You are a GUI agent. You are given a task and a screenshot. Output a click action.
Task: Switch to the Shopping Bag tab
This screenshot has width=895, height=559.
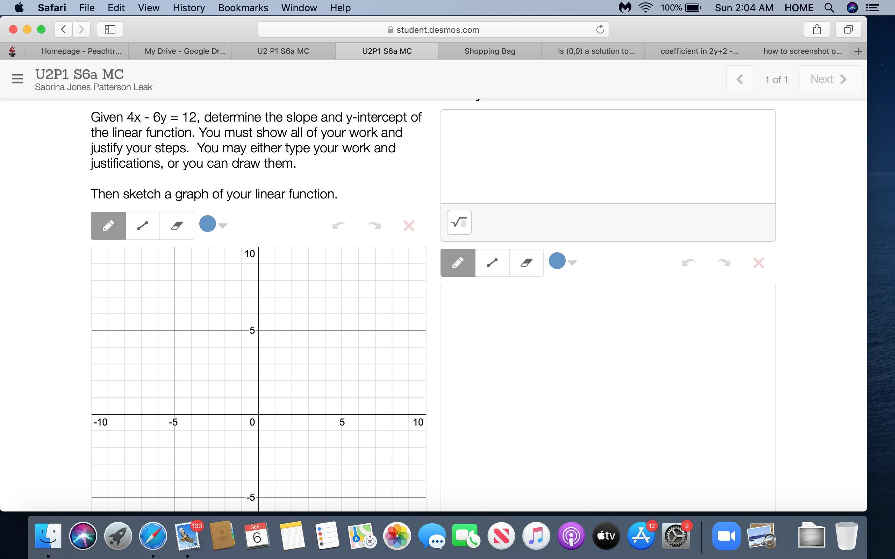(490, 51)
